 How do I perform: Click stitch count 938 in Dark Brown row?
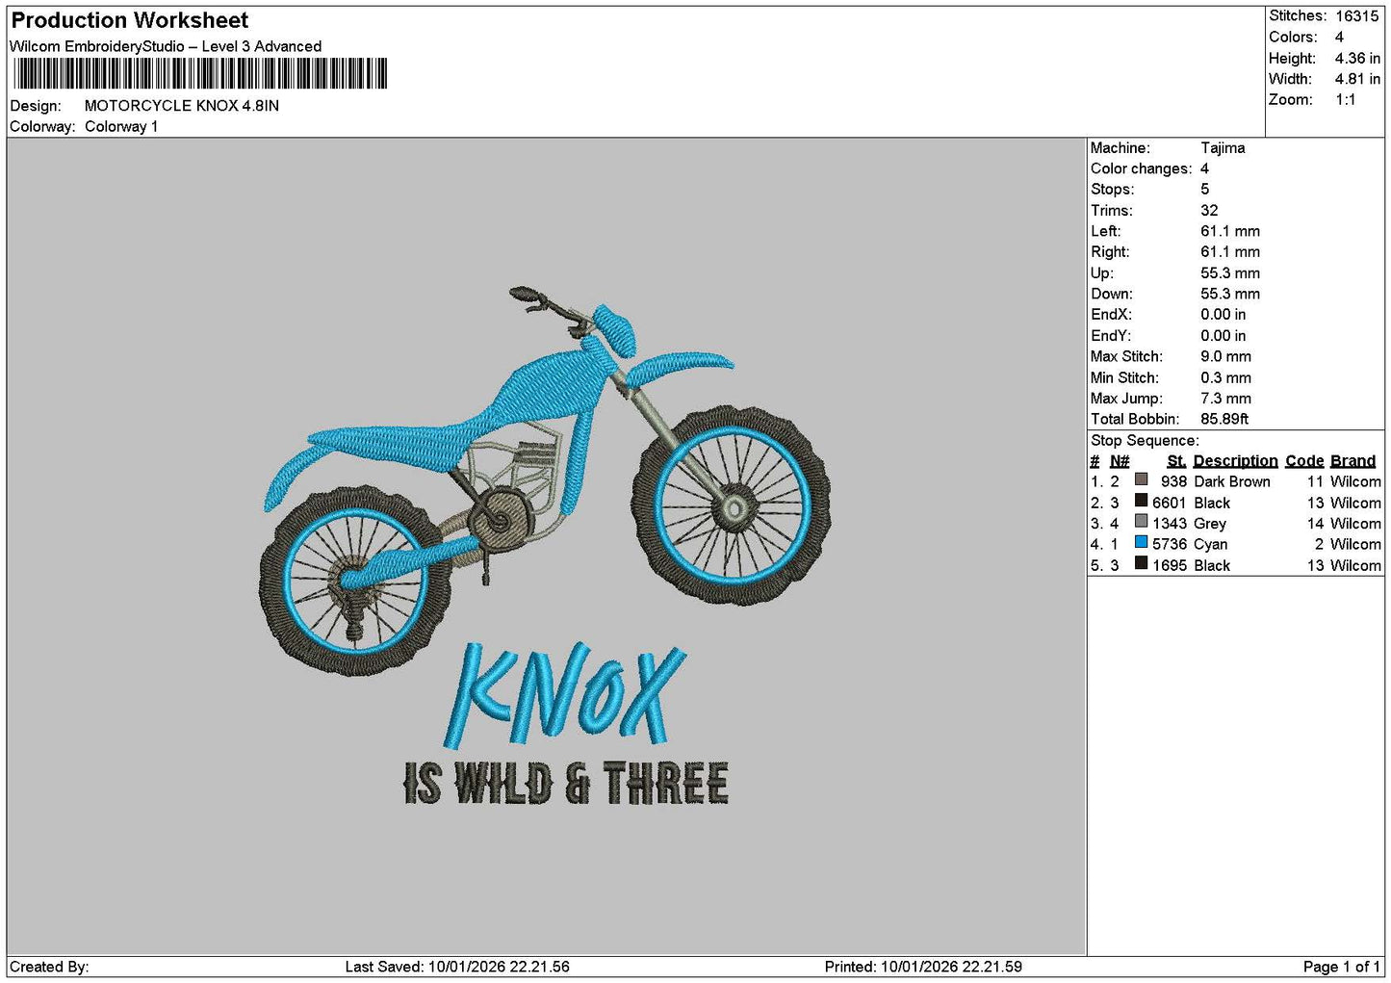pos(1173,481)
